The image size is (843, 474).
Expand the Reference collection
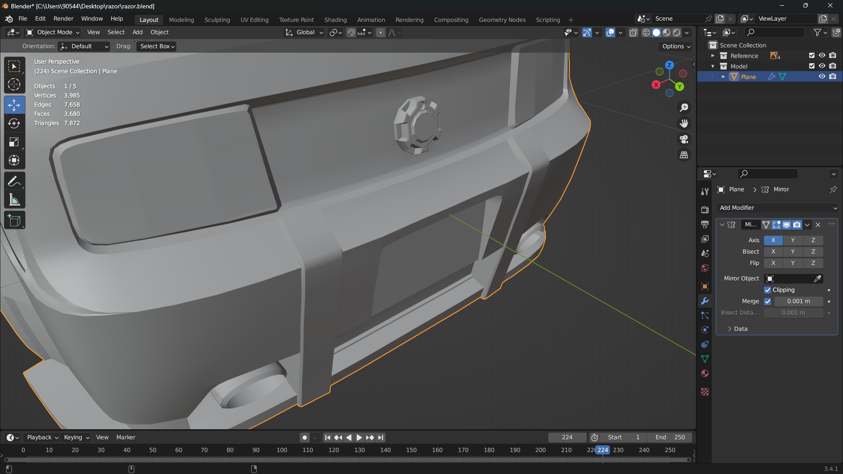pos(713,56)
